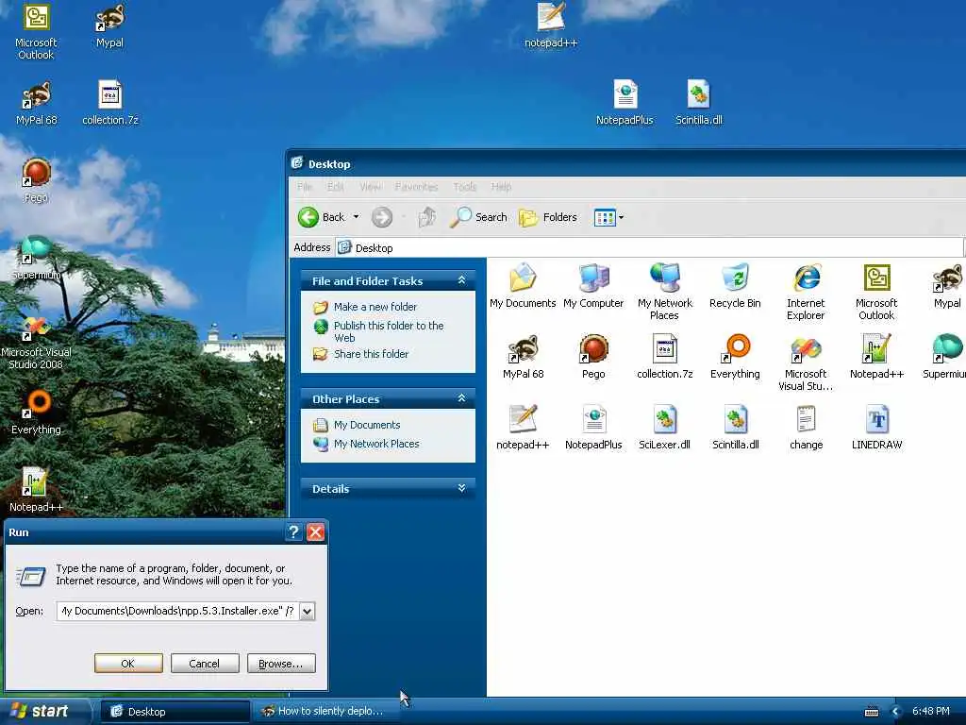Viewport: 966px width, 725px height.
Task: Select Everything shortcut on desktop wallpaper
Action: pyautogui.click(x=37, y=413)
